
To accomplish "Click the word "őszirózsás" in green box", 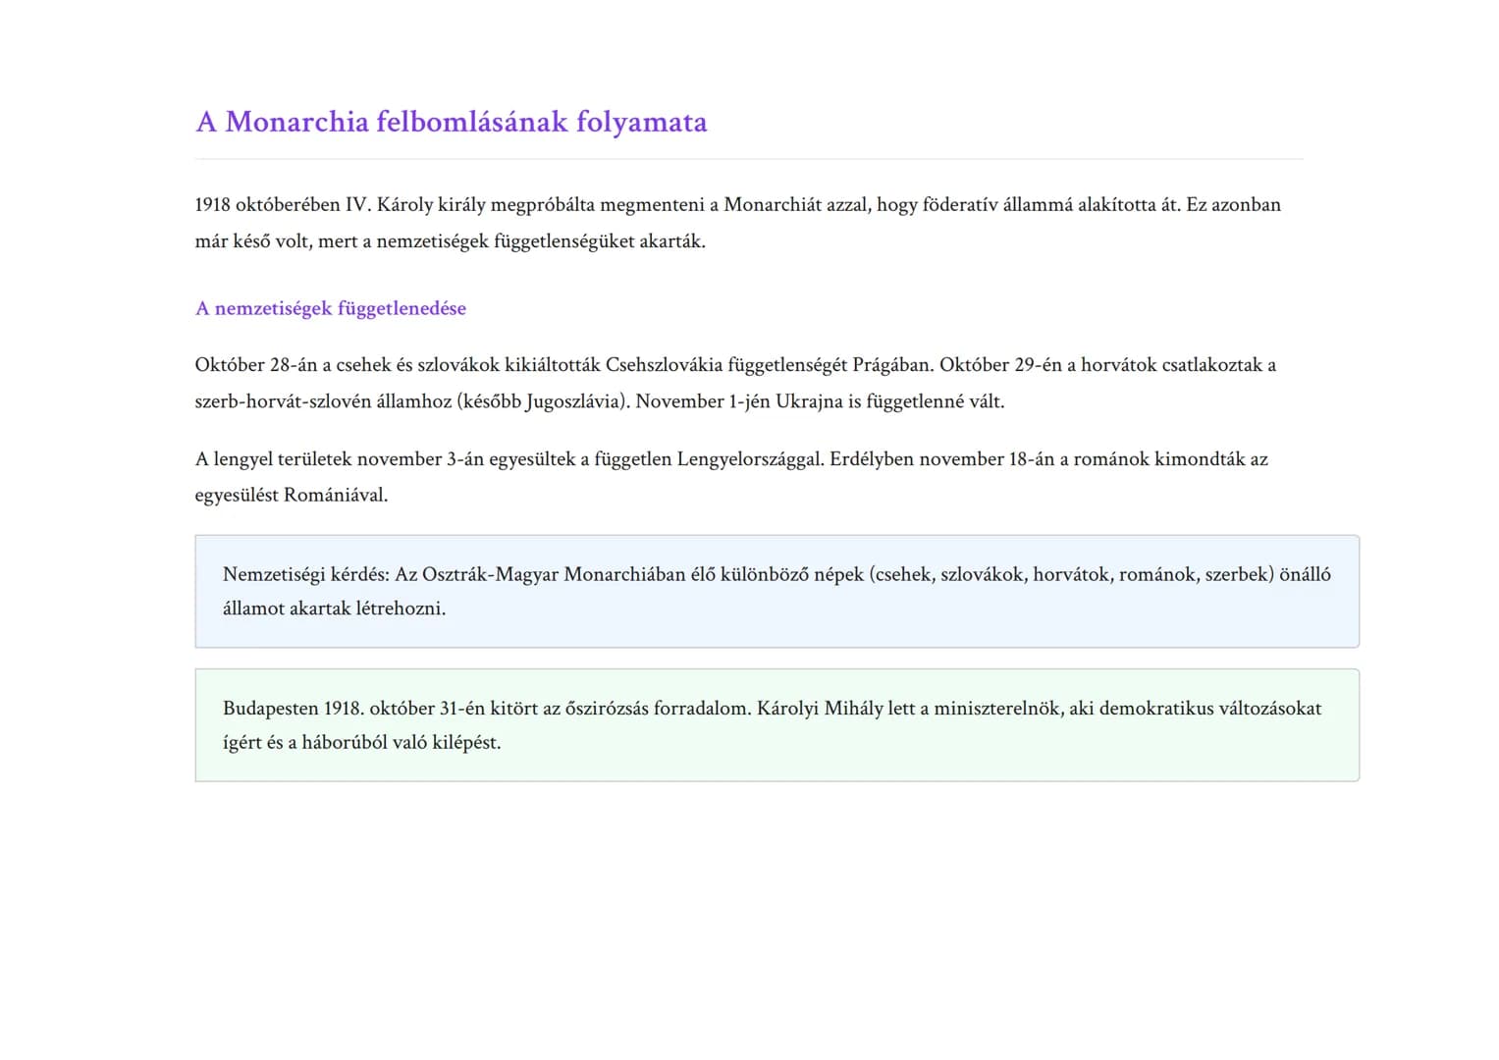I will coord(607,709).
